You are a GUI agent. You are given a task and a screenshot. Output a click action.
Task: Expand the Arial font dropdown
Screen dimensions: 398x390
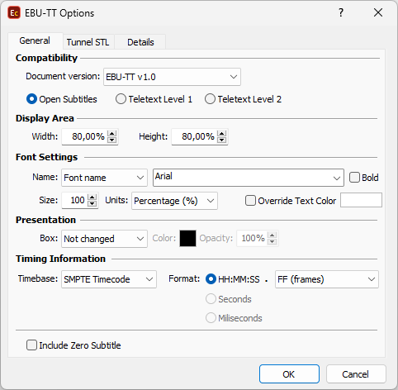coord(249,178)
